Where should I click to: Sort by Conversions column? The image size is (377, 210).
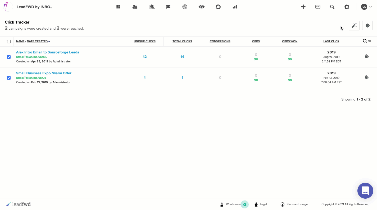pos(220,41)
